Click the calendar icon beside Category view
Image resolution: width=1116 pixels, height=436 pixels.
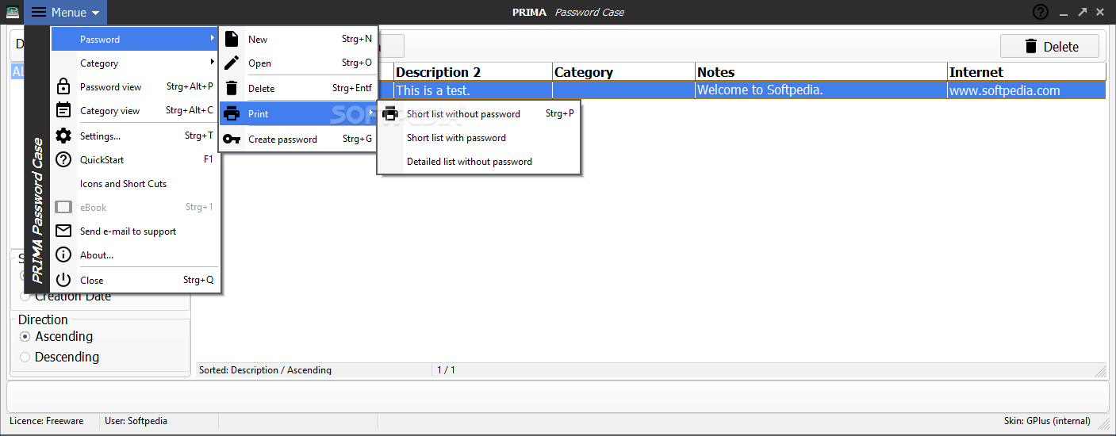(63, 110)
